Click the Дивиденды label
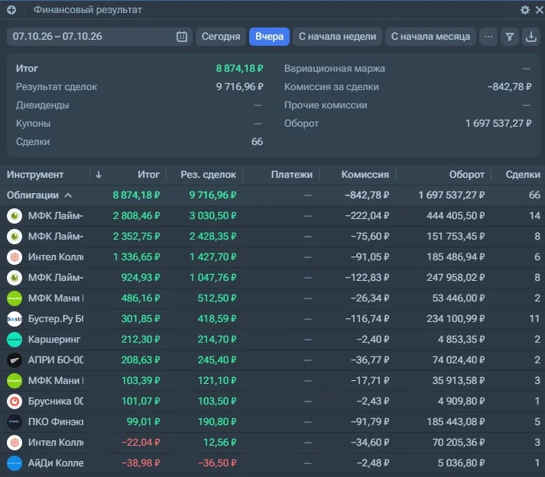Image resolution: width=545 pixels, height=477 pixels. pyautogui.click(x=42, y=105)
